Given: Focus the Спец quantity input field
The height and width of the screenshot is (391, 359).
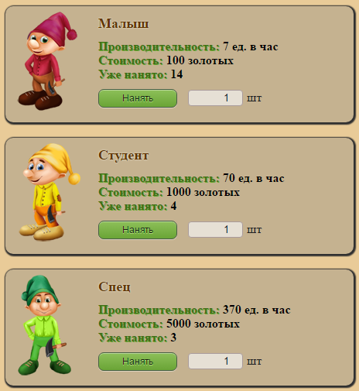Looking at the screenshot, I should click(x=215, y=361).
